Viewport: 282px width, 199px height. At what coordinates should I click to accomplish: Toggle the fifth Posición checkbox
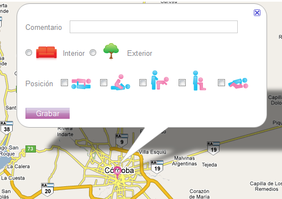point(221,83)
